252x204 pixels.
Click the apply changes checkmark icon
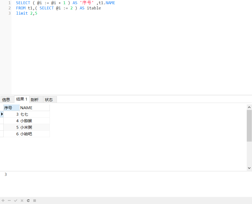[15, 201]
